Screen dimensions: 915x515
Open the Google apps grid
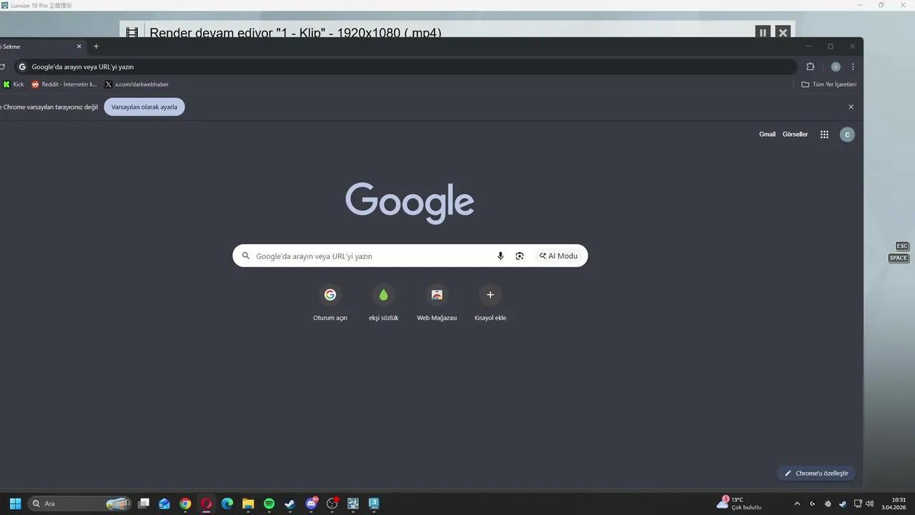[824, 134]
